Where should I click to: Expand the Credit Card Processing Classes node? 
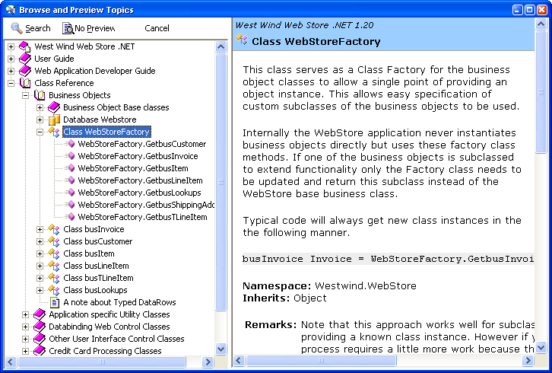[25, 351]
